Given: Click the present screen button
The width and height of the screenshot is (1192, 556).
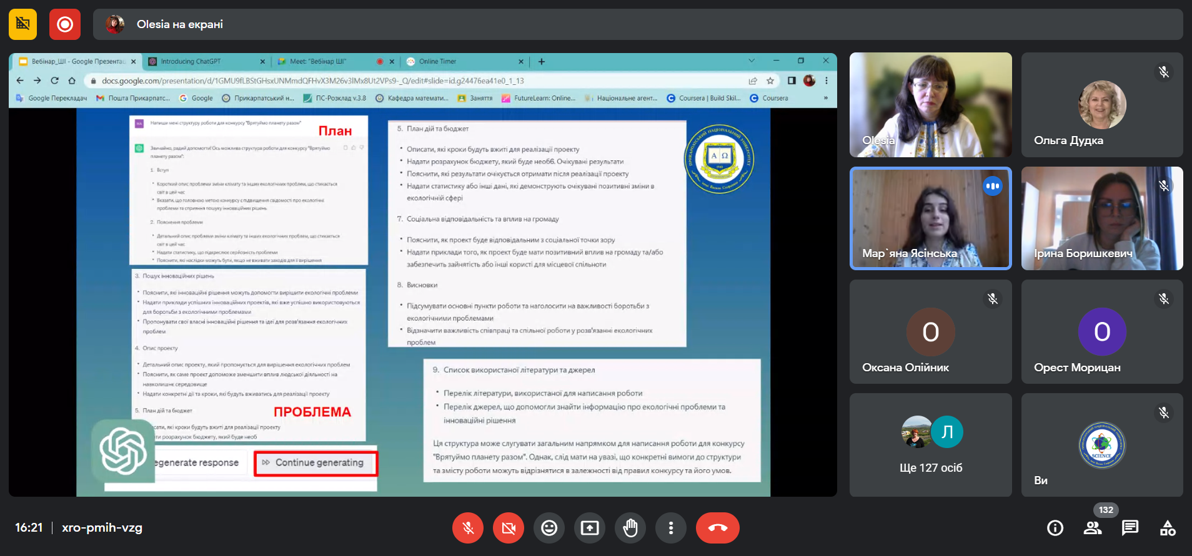Looking at the screenshot, I should coord(589,528).
